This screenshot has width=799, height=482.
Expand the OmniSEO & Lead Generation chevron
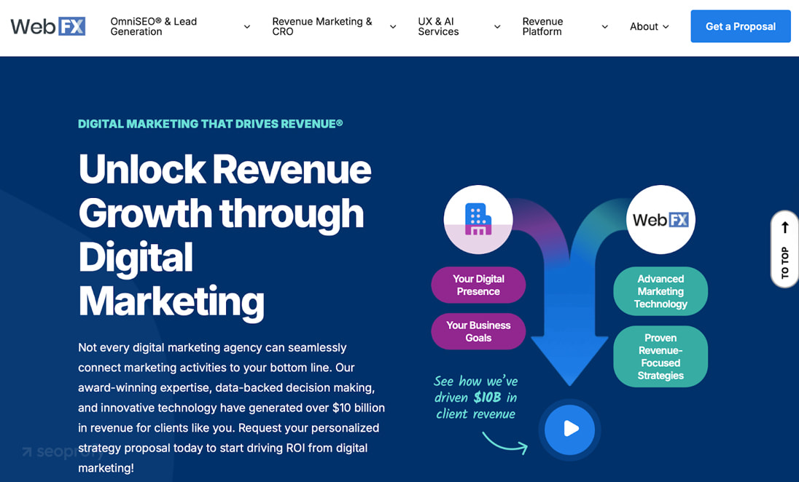pos(247,27)
